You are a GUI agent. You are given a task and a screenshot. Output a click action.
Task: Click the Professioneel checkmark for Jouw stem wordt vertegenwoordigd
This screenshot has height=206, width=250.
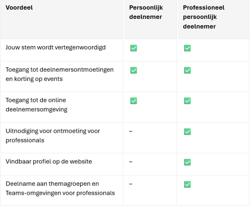coord(187,48)
